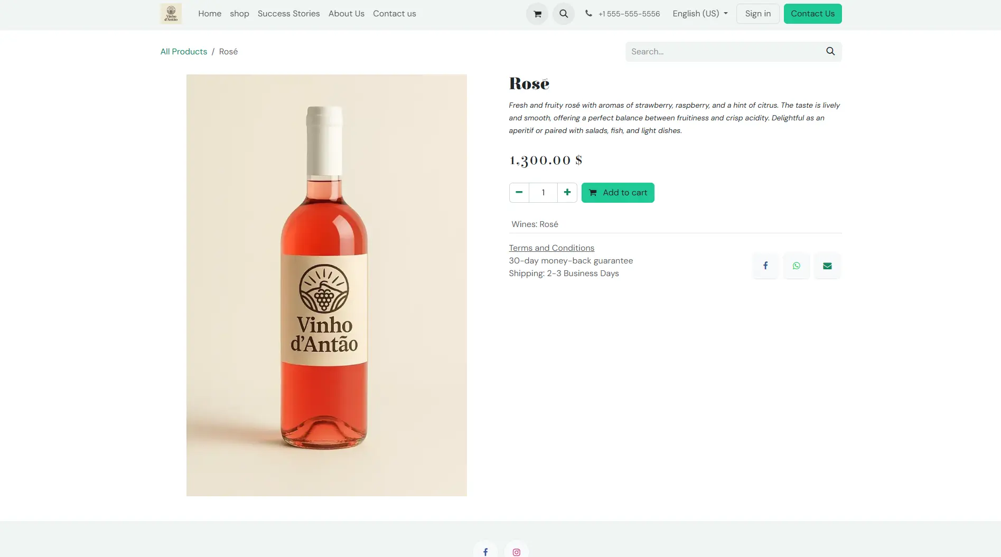1001x557 pixels.
Task: Open Success Stories page
Action: [x=288, y=14]
